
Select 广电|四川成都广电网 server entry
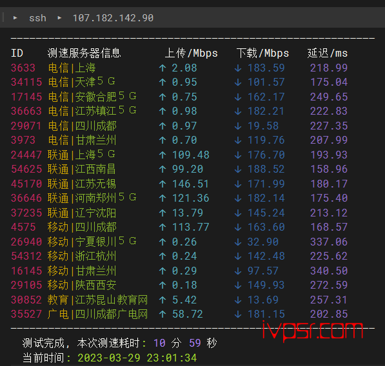[x=98, y=314]
